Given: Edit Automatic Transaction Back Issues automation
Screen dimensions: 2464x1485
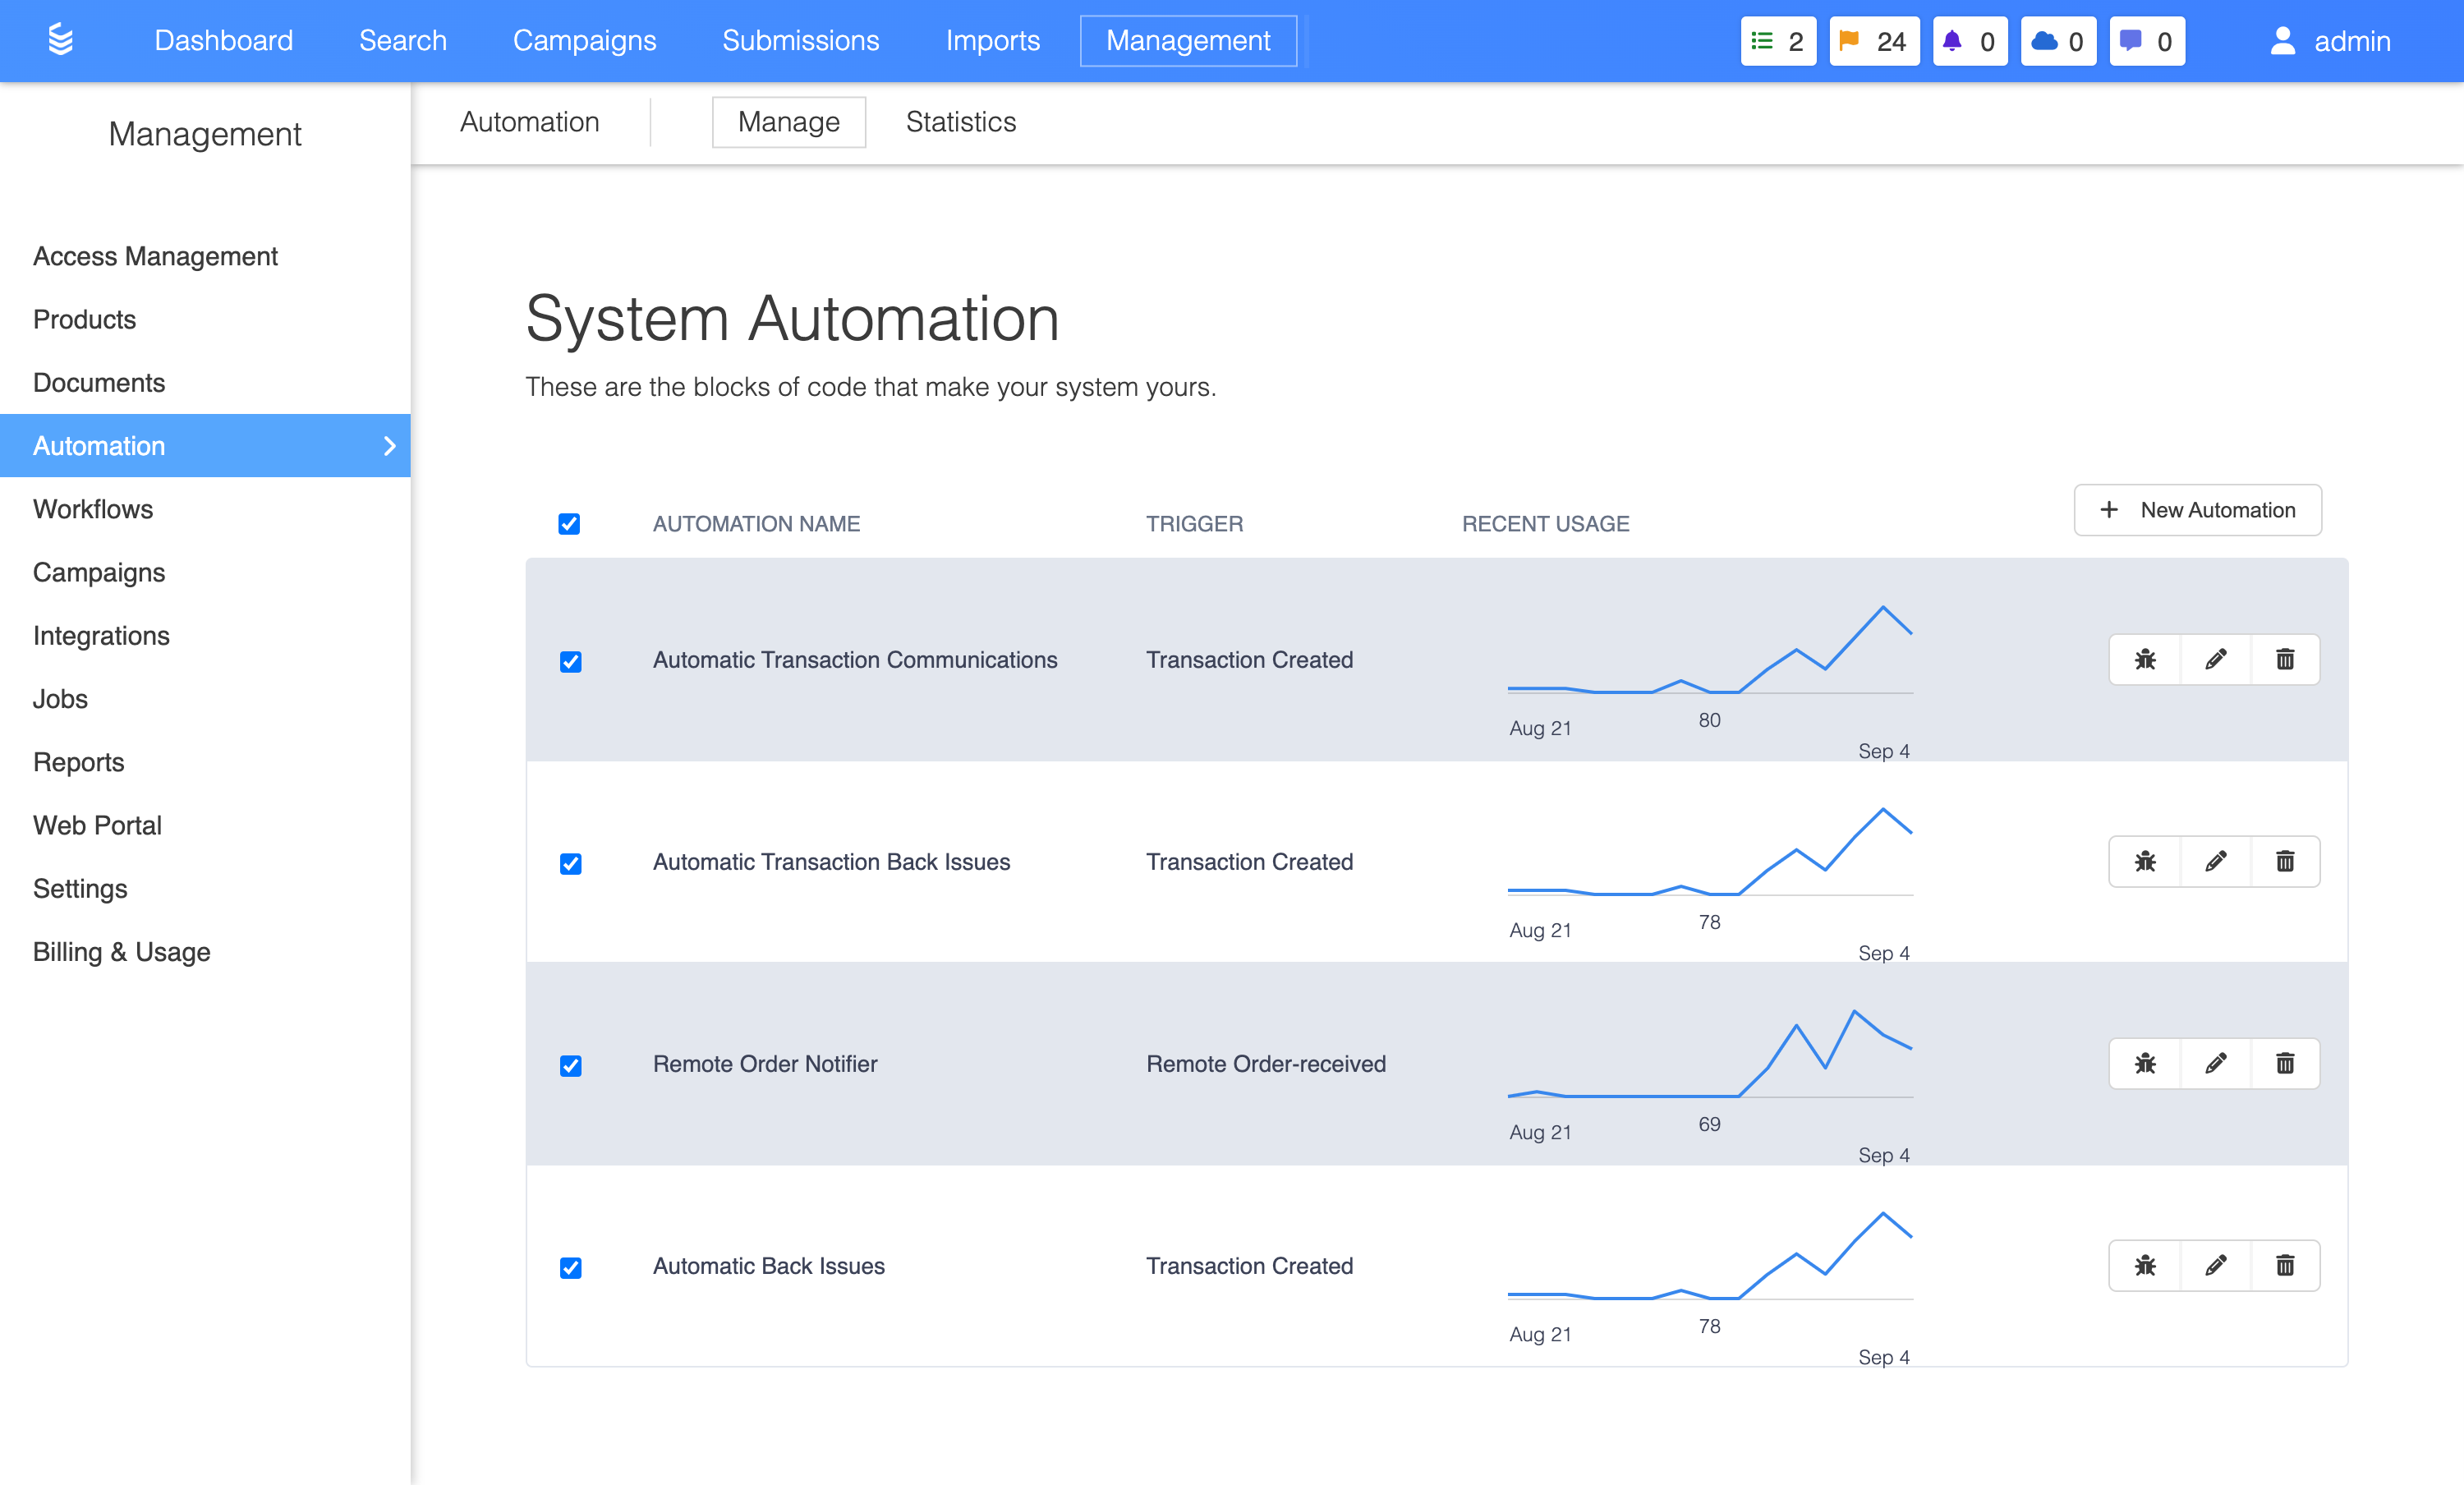Looking at the screenshot, I should point(2215,861).
